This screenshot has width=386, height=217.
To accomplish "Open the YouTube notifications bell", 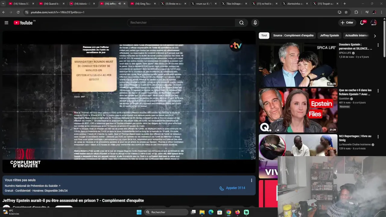I will [362, 23].
